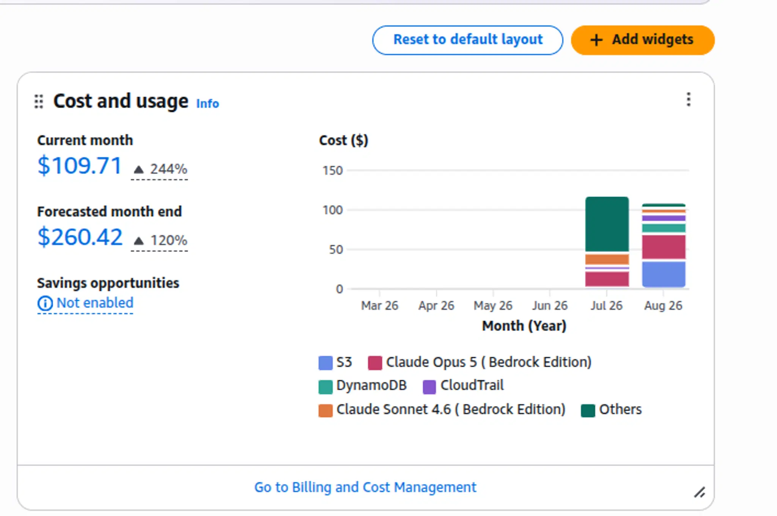777x516 pixels.
Task: Click Claude Opus 5 segment in Aug 26 bar
Action: pyautogui.click(x=664, y=247)
